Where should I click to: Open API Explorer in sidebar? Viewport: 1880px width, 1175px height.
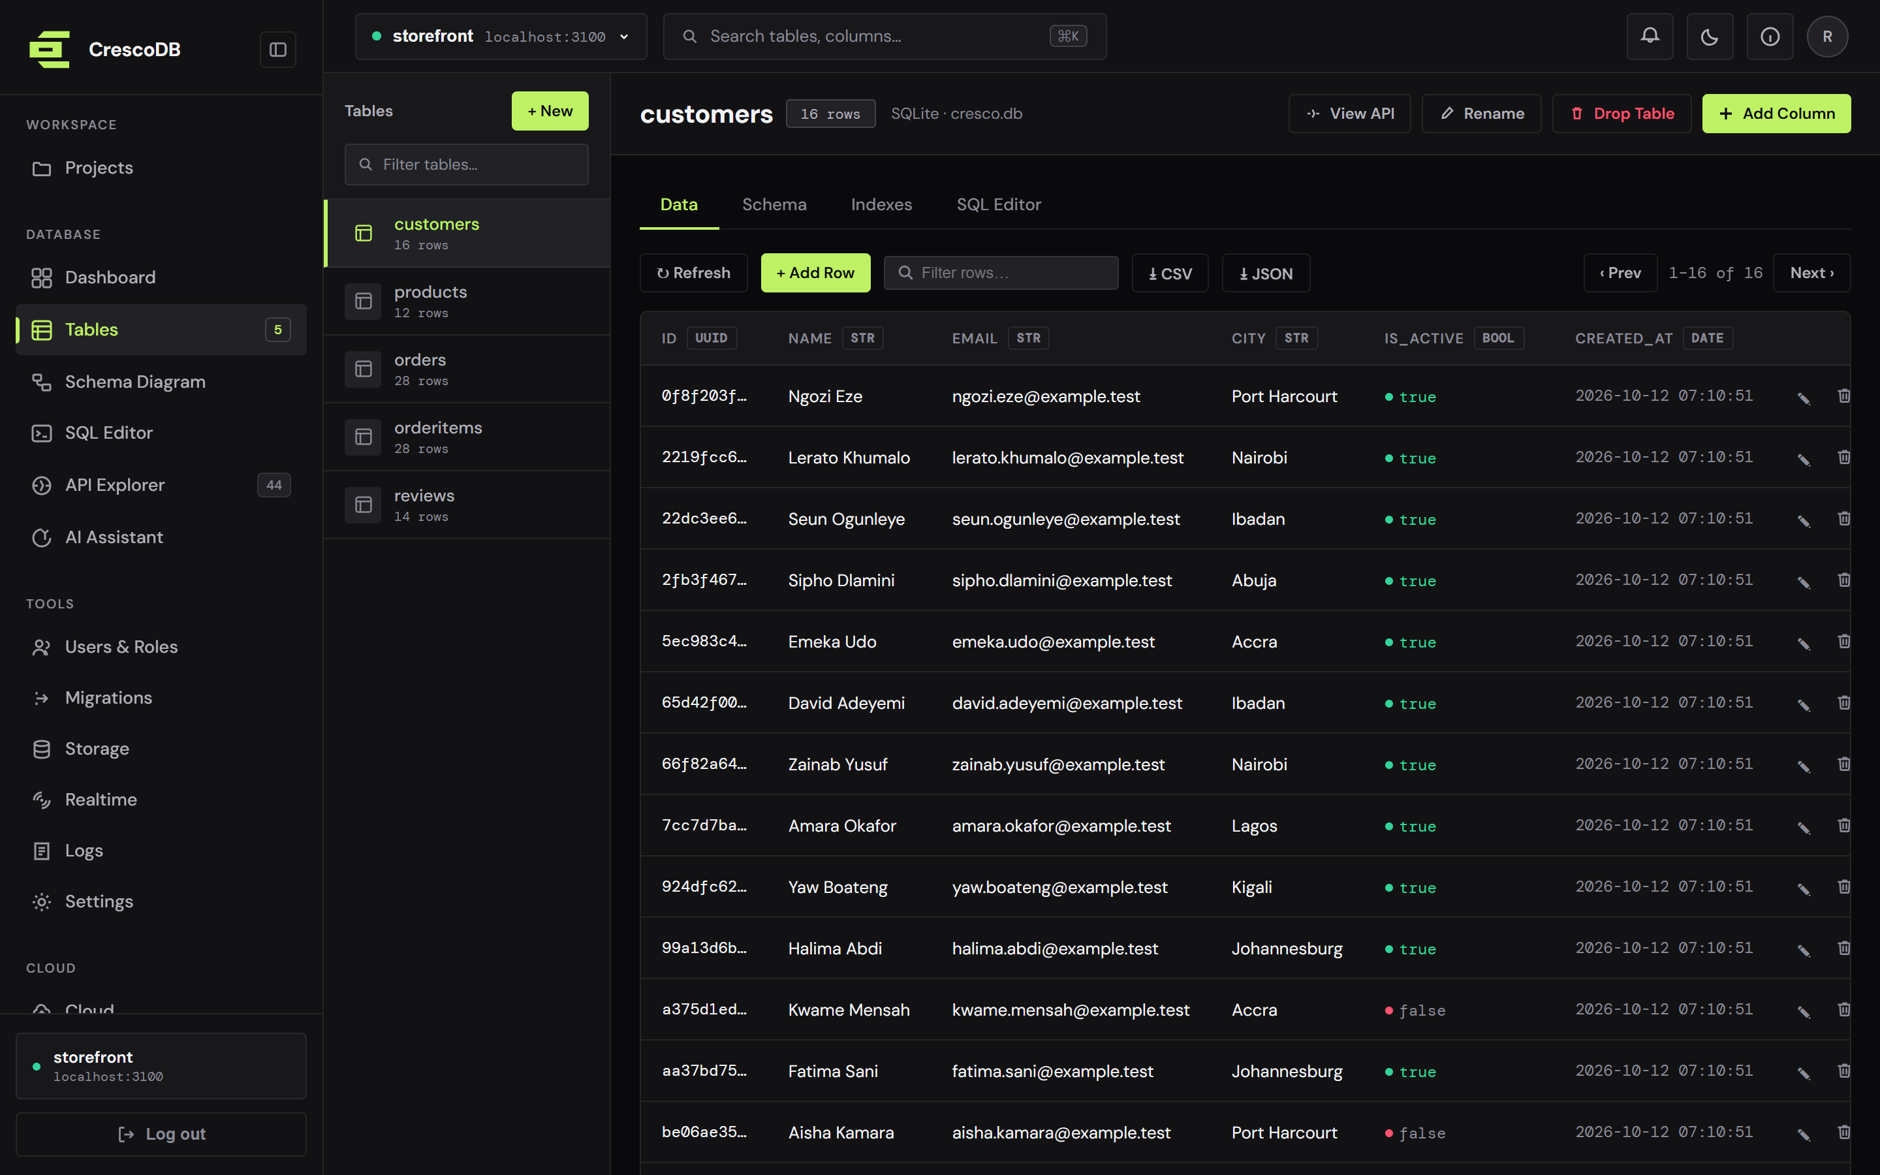point(161,485)
